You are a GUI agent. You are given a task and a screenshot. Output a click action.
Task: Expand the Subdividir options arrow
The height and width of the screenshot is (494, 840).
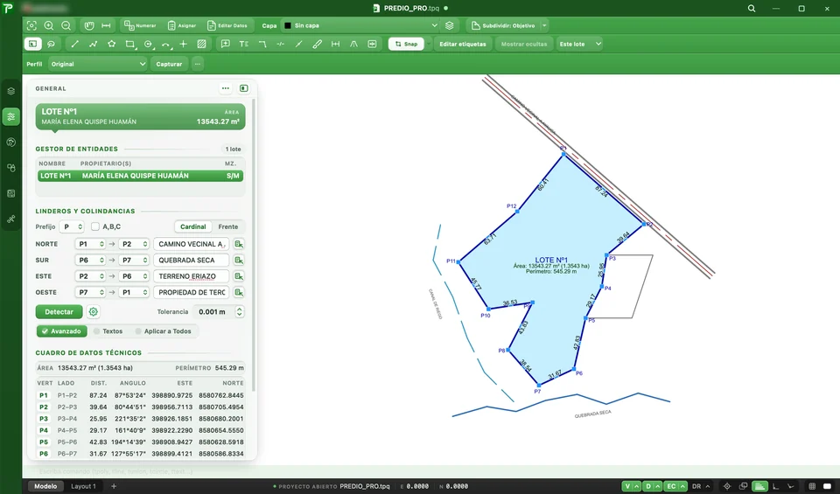(x=544, y=25)
